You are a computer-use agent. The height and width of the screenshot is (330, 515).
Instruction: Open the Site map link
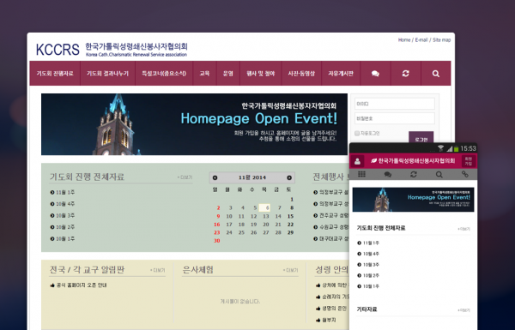[441, 39]
